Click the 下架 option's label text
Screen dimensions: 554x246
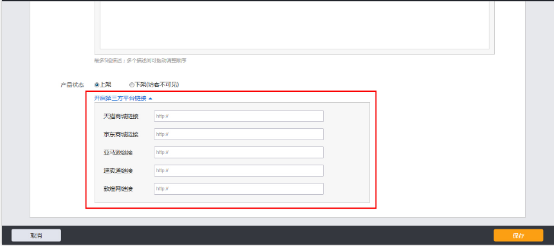pyautogui.click(x=157, y=85)
